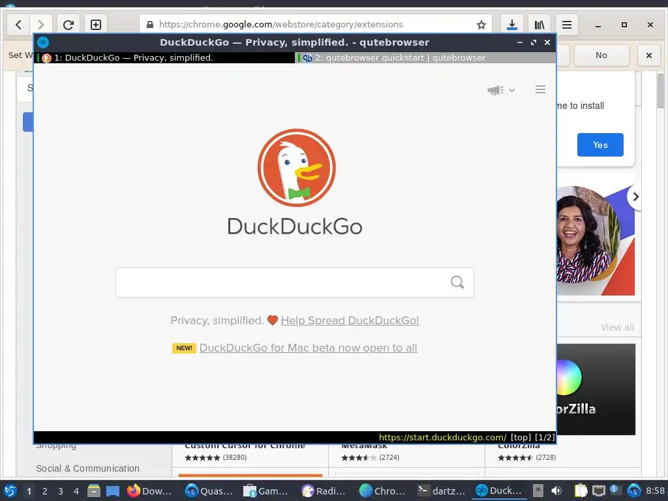Open the ColorZilla extension thumbnail
Image resolution: width=668 pixels, height=501 pixels.
click(x=596, y=389)
